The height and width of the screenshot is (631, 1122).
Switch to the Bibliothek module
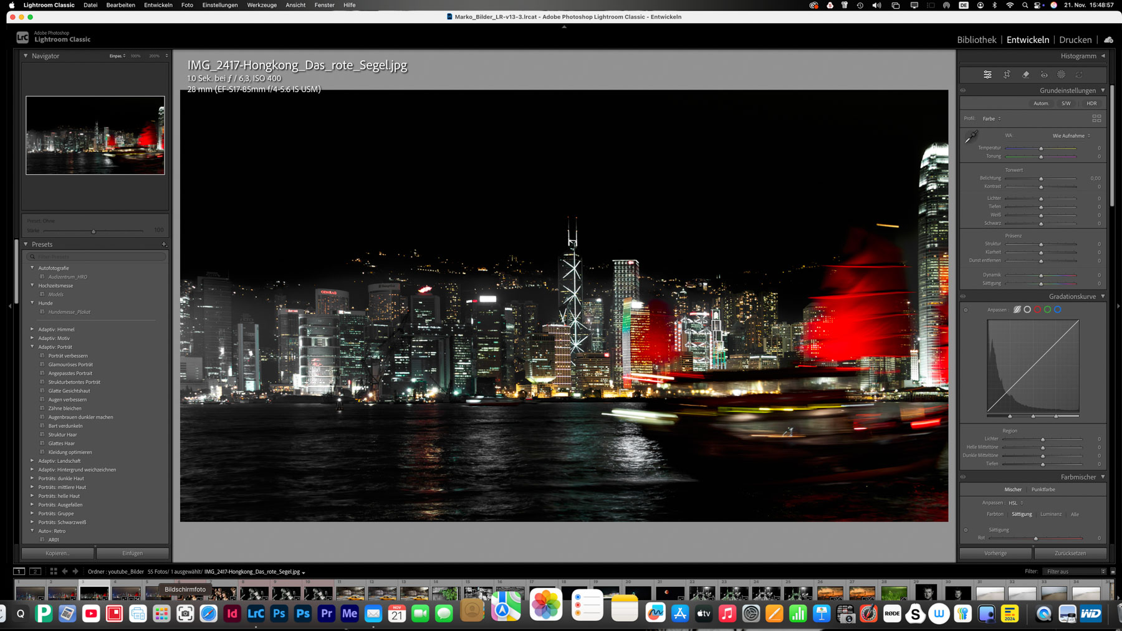[976, 40]
